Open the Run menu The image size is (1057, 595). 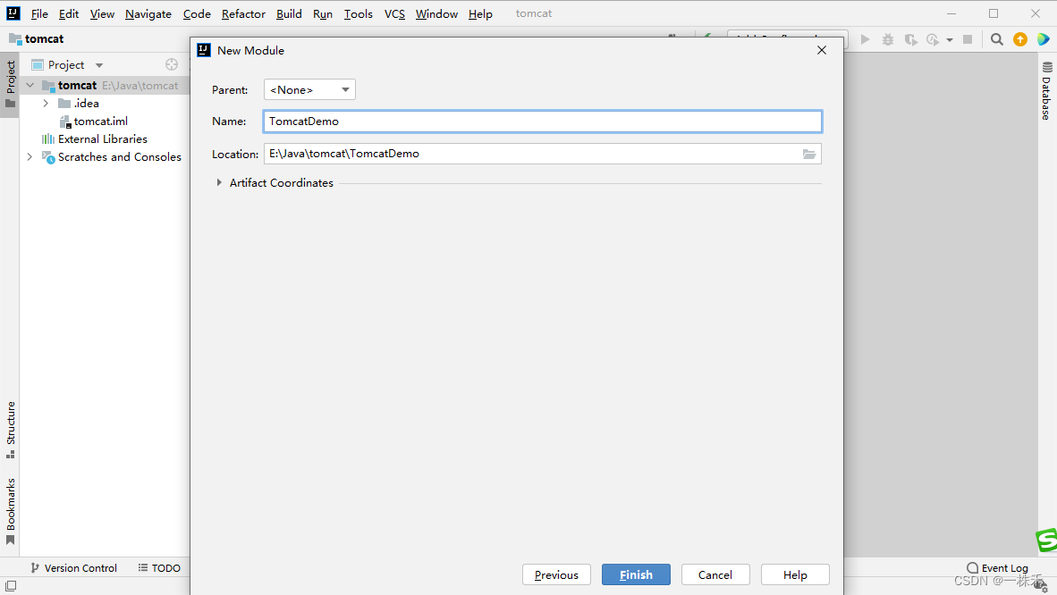tap(323, 13)
